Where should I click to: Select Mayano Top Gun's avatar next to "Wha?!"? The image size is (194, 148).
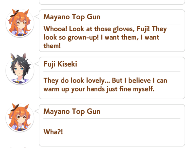(x=20, y=118)
